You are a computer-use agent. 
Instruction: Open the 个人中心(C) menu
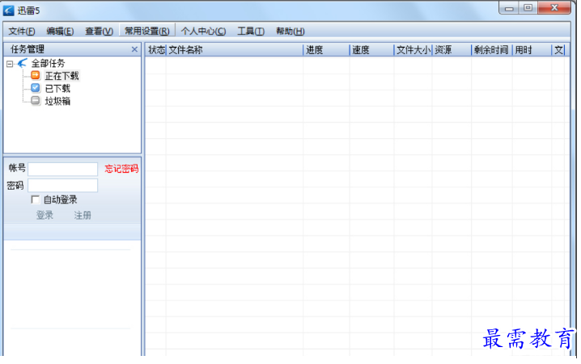[x=203, y=31]
